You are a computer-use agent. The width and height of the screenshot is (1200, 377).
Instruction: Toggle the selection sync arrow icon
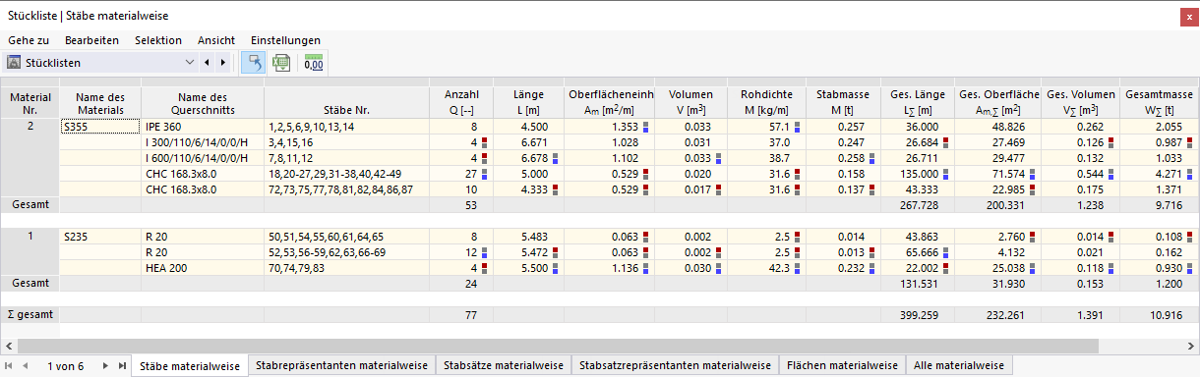253,63
